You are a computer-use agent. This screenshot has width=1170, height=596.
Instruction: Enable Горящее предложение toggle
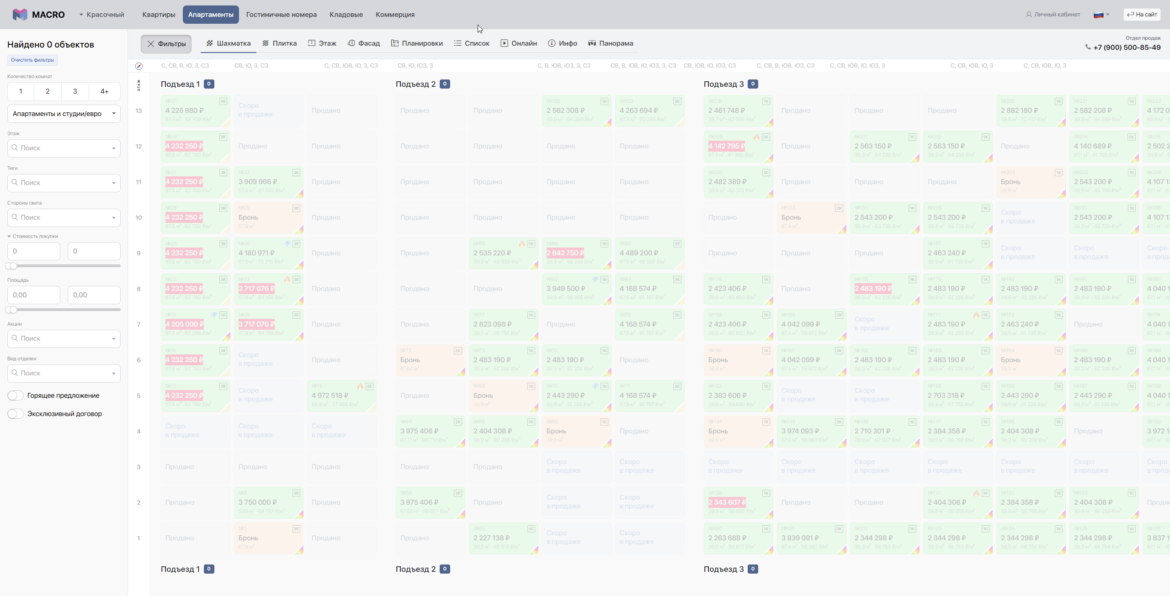pos(16,396)
